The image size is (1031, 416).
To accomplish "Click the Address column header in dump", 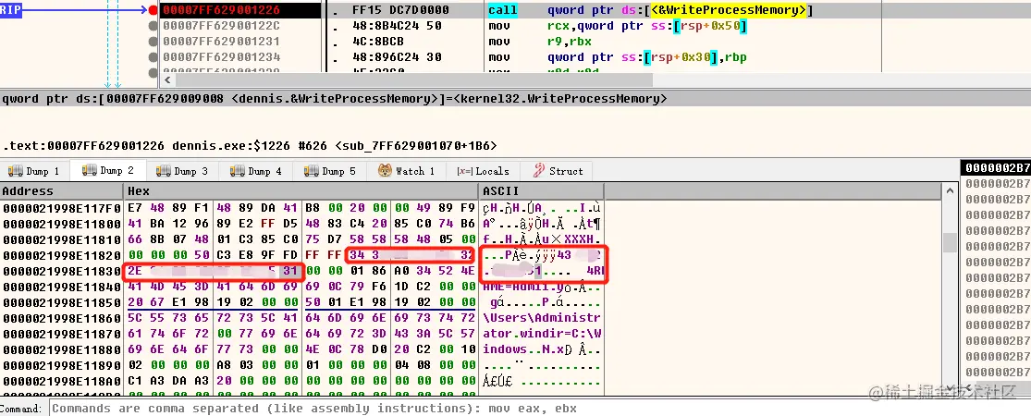I will pos(62,191).
